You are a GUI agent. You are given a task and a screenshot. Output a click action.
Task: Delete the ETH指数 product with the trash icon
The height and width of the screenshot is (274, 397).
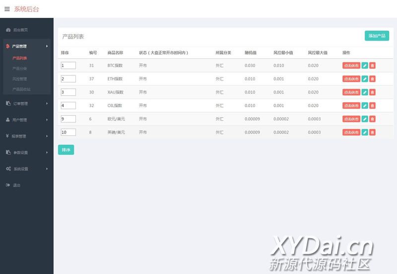pos(372,79)
